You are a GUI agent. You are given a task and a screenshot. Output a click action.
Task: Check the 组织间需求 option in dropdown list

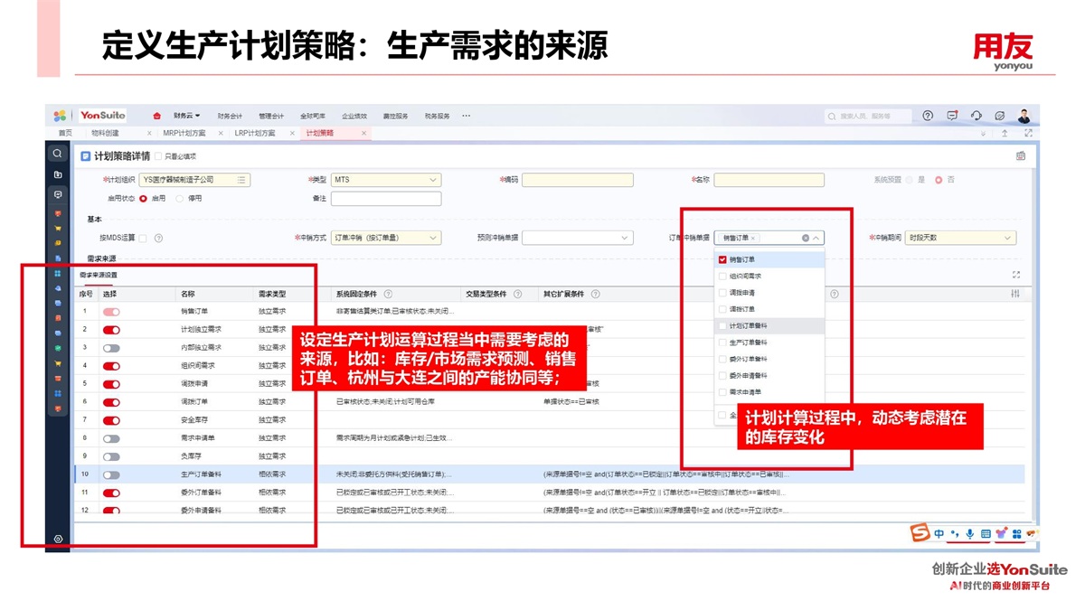click(x=722, y=277)
